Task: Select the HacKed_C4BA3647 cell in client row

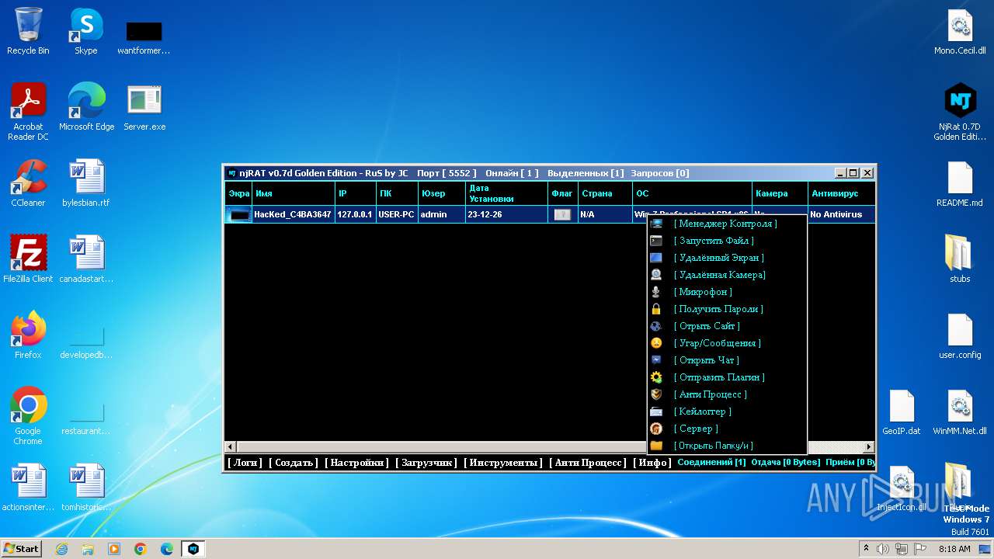Action: point(293,214)
